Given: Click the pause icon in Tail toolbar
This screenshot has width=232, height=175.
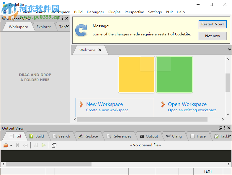Looking at the screenshot, I should click(x=36, y=145).
